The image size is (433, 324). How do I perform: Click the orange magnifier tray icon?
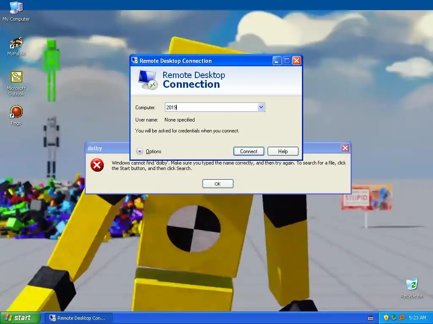402,318
